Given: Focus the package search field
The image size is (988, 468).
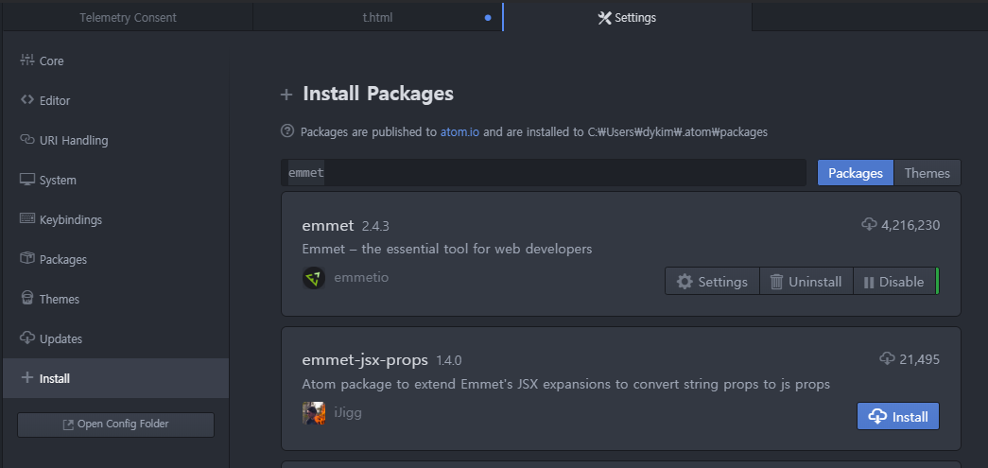Looking at the screenshot, I should pos(544,173).
